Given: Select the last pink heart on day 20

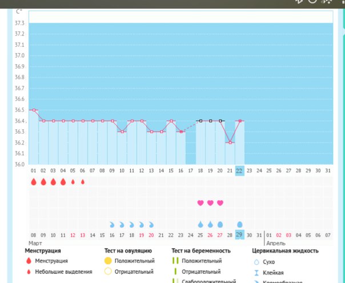Looking at the screenshot, I should click(220, 203).
